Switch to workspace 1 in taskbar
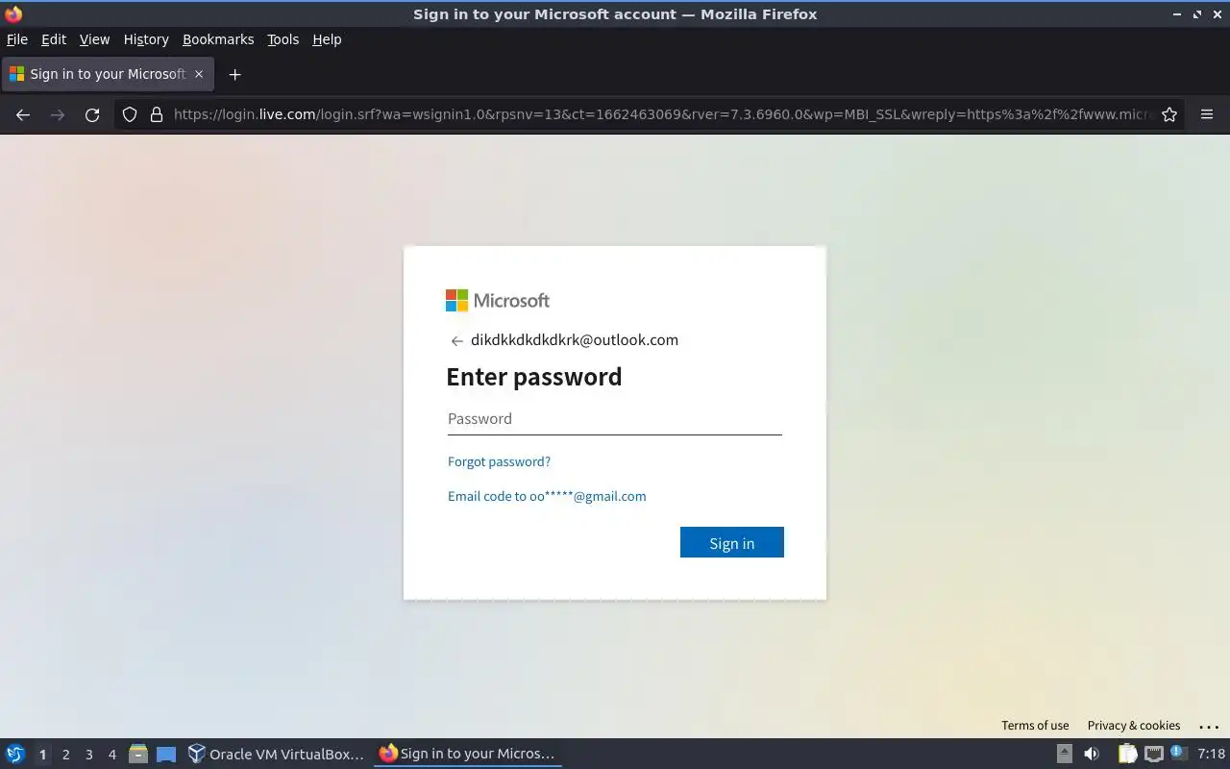 point(42,755)
